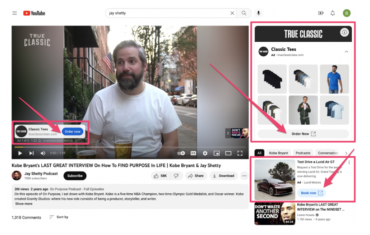Collapse the Classic Tees ad panel
Screen dimensions: 370x235
(346, 52)
